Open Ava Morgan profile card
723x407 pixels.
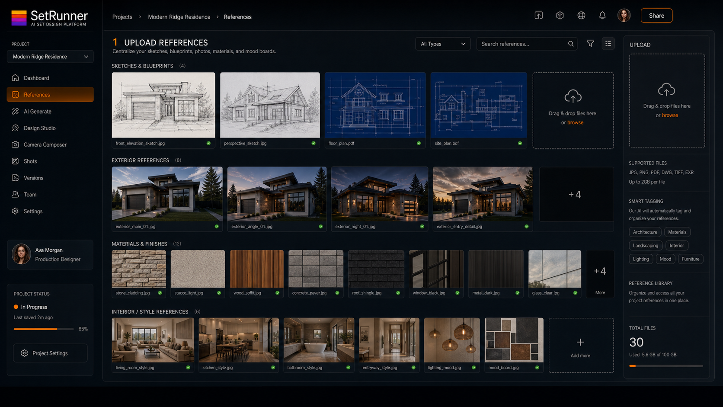(50, 255)
